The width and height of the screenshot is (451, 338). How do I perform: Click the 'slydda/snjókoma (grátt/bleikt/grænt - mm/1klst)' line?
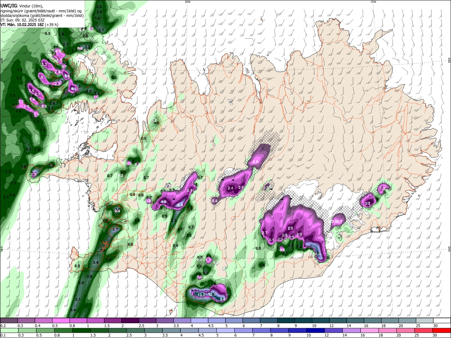pyautogui.click(x=42, y=15)
